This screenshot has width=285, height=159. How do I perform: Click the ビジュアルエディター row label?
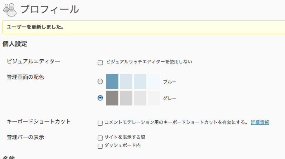(33, 61)
